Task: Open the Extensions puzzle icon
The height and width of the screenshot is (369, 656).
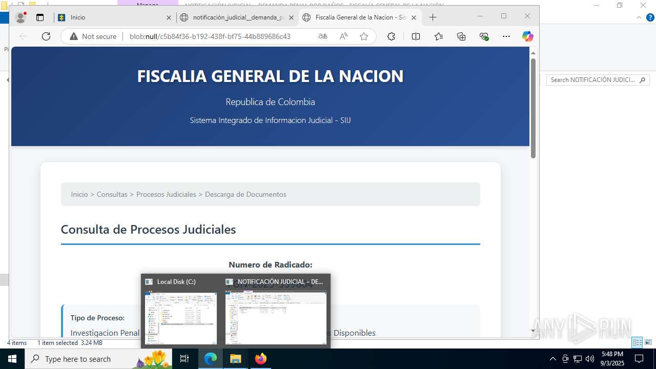Action: click(x=391, y=36)
